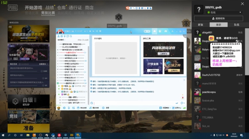The image size is (249, 139).
Task: Click the PUBG logo at top left
Action: pos(13,8)
